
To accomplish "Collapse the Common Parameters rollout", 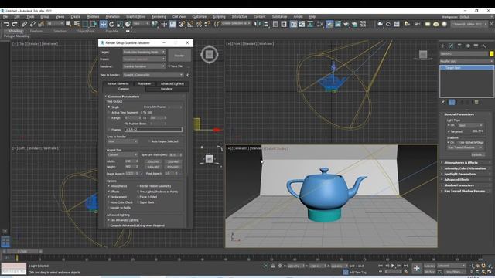I will tap(145, 97).
